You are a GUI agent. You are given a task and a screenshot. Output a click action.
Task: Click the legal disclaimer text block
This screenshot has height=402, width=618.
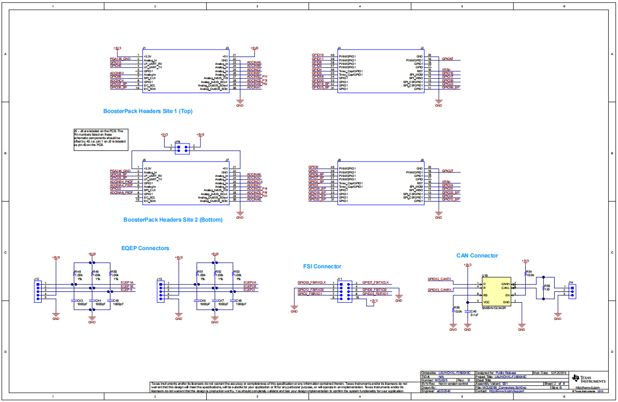coord(279,387)
